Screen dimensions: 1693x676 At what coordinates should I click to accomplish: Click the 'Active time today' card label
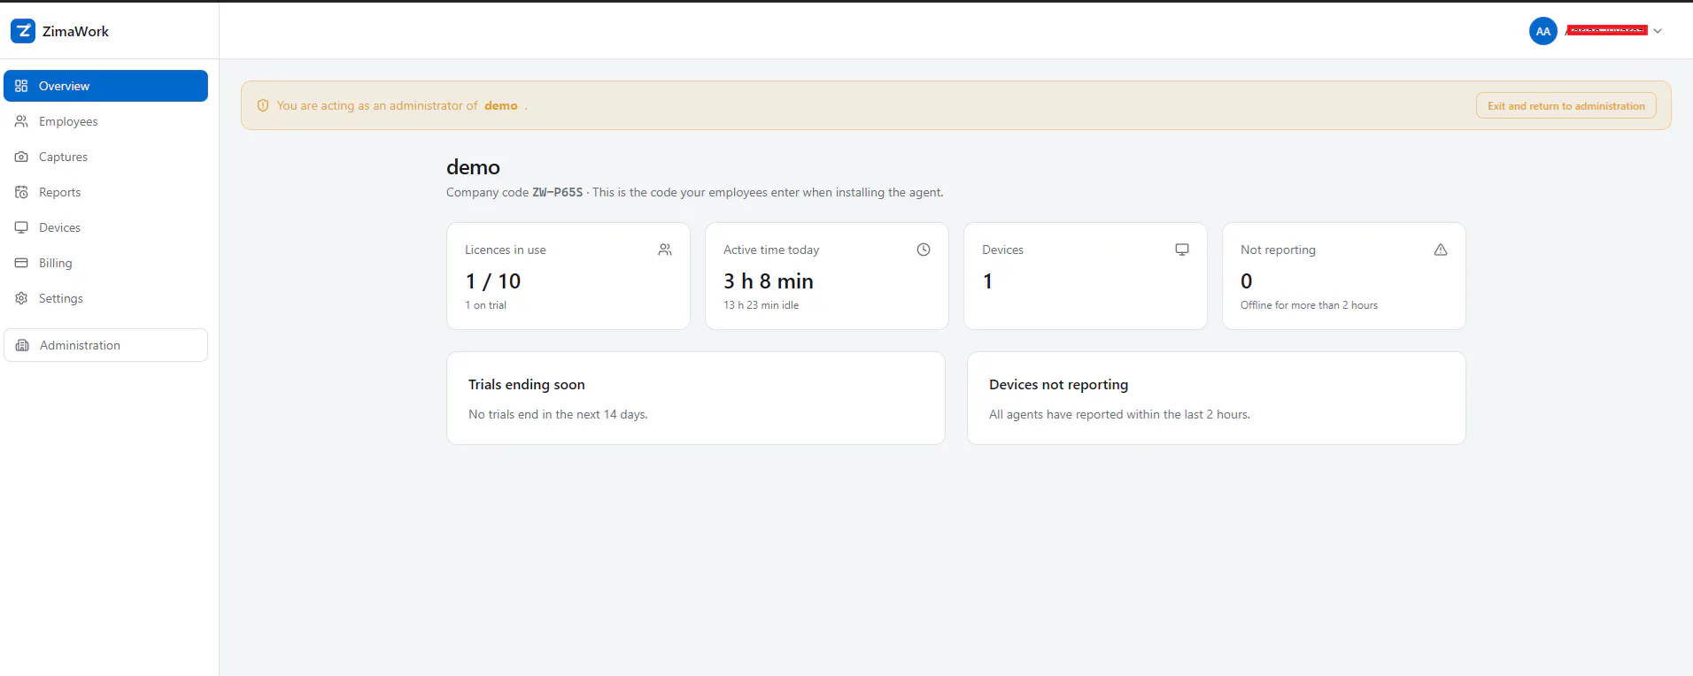[771, 250]
